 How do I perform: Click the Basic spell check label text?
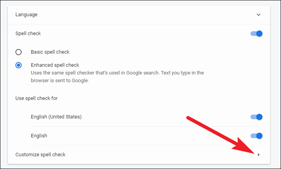point(50,52)
